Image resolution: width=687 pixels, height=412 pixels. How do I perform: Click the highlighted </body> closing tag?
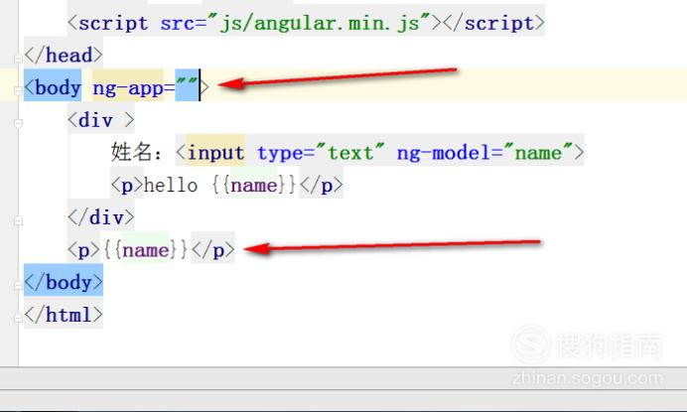coord(64,282)
